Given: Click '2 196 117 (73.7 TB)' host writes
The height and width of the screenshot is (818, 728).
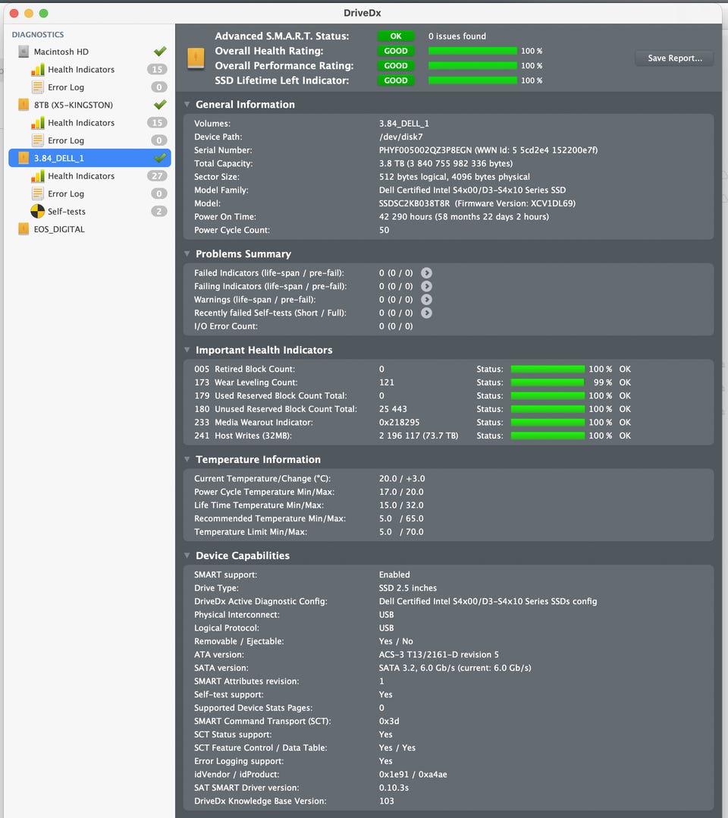Looking at the screenshot, I should pos(419,436).
